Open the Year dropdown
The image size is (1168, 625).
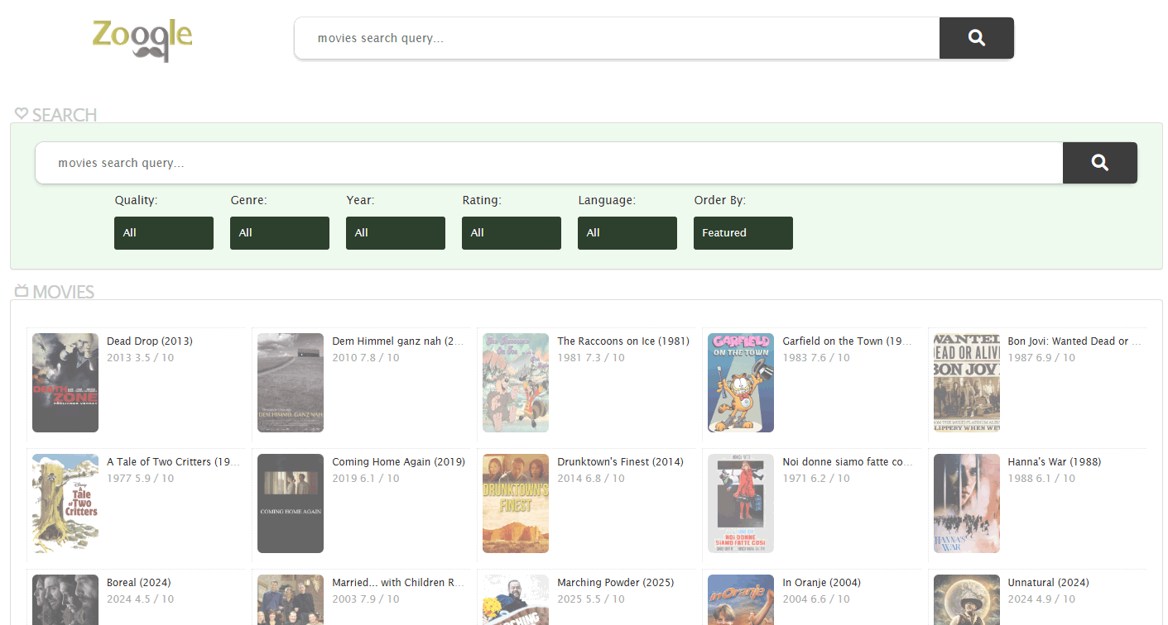[396, 233]
